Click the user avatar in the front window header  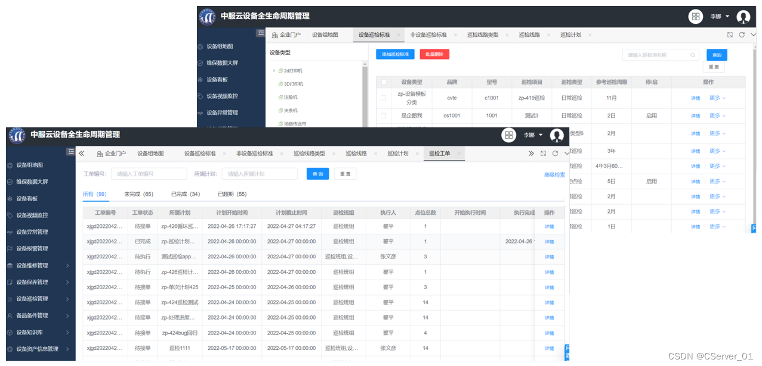coord(557,135)
